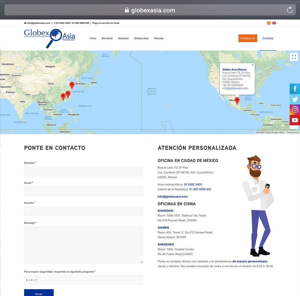Click the de manera personalizada link
Image resolution: width=300 pixels, height=296 pixels.
pos(250,262)
